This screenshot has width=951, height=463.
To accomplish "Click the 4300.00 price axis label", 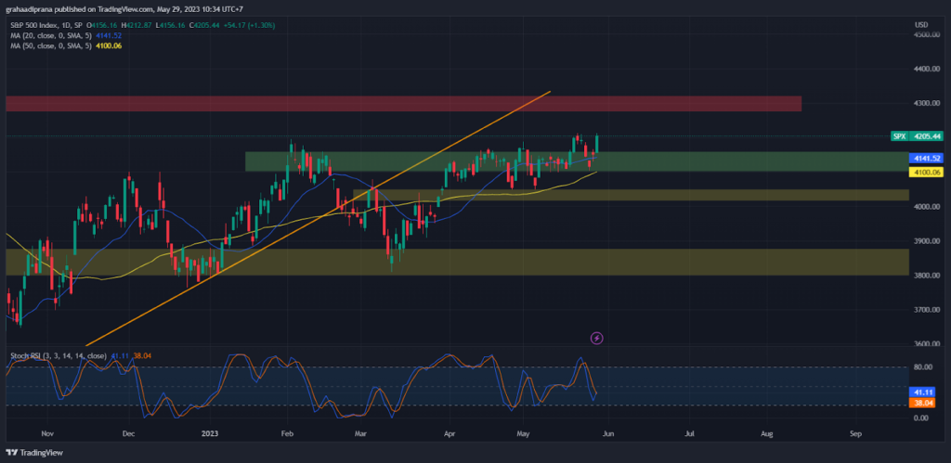I will [928, 104].
